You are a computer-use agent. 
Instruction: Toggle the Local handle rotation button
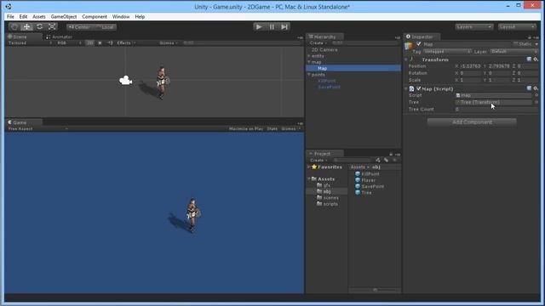coord(105,27)
